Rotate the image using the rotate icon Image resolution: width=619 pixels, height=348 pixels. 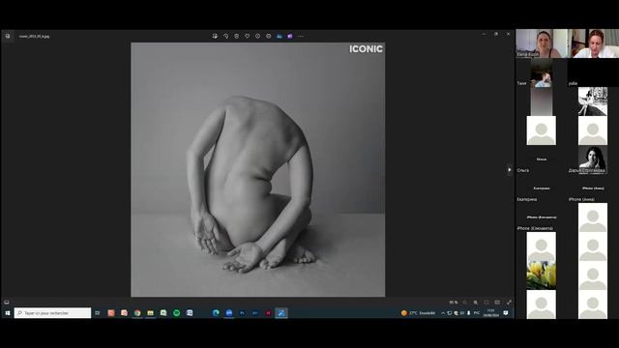click(x=225, y=36)
